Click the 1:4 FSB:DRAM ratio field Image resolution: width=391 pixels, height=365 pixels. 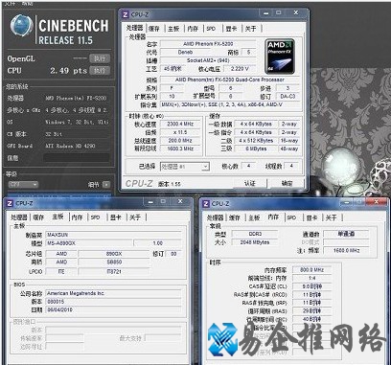click(x=312, y=279)
